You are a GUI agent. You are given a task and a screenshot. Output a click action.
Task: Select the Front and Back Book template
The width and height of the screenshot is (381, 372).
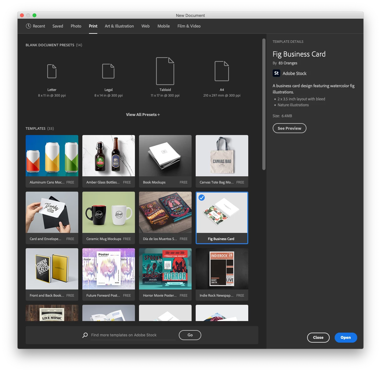[x=52, y=274]
